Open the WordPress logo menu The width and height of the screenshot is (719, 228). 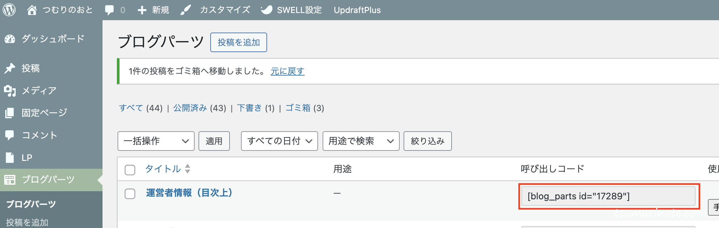pos(9,10)
